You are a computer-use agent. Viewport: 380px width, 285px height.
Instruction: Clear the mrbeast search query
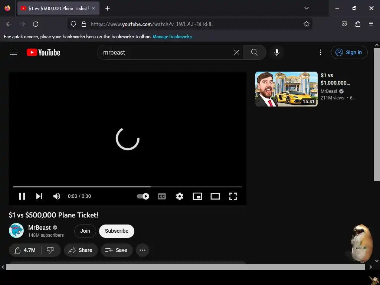pyautogui.click(x=236, y=52)
